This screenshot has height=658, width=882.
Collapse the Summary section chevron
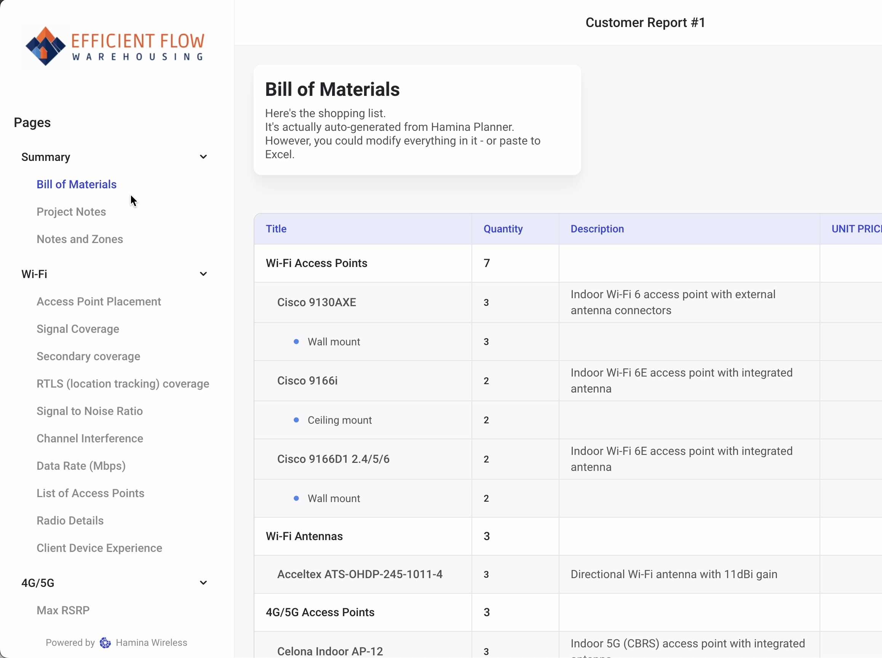click(203, 157)
